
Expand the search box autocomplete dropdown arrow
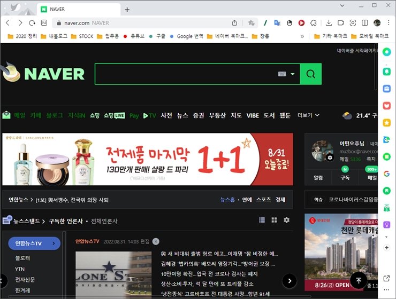[293, 74]
